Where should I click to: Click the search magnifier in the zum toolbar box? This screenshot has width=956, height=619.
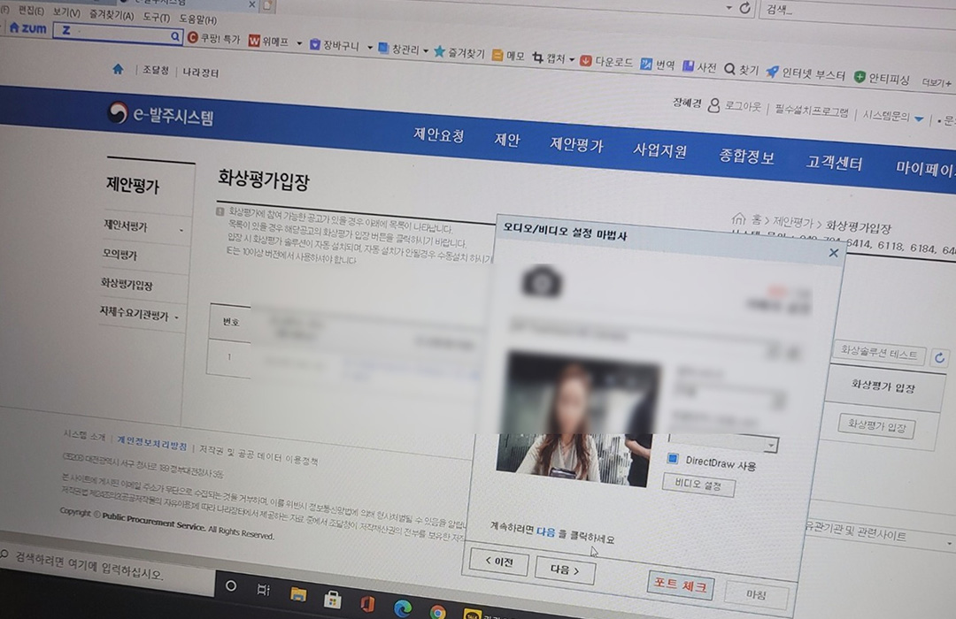pyautogui.click(x=175, y=36)
